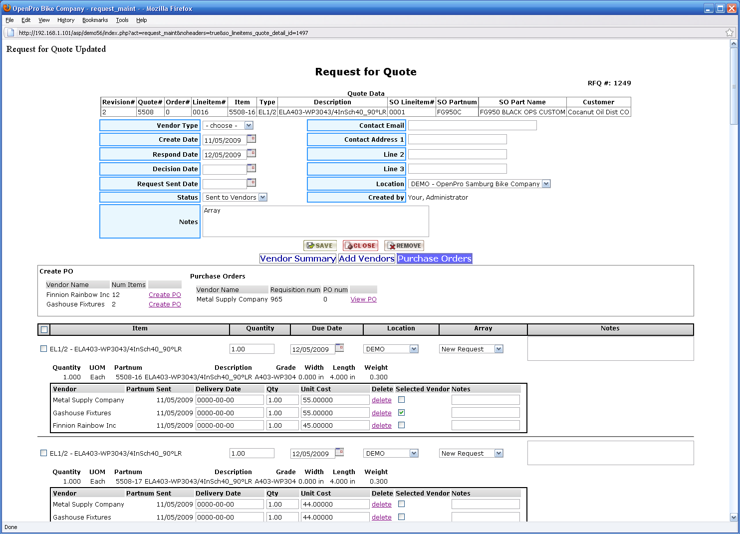Viewport: 740px width, 534px height.
Task: Toggle the select-all checkbox in Item header
Action: point(44,329)
